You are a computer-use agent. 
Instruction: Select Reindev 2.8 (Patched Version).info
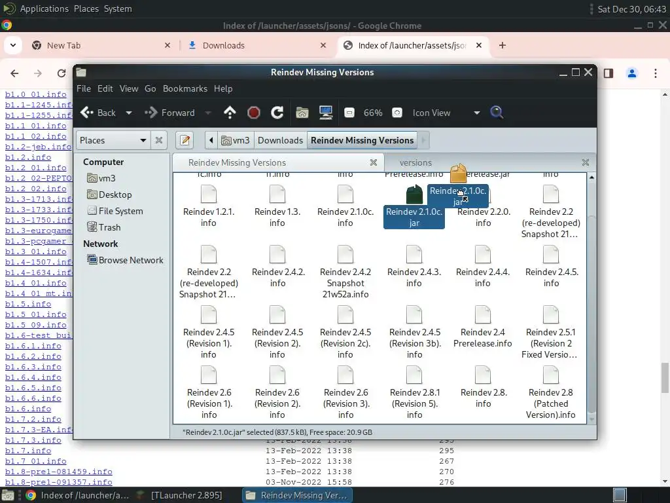551,392
